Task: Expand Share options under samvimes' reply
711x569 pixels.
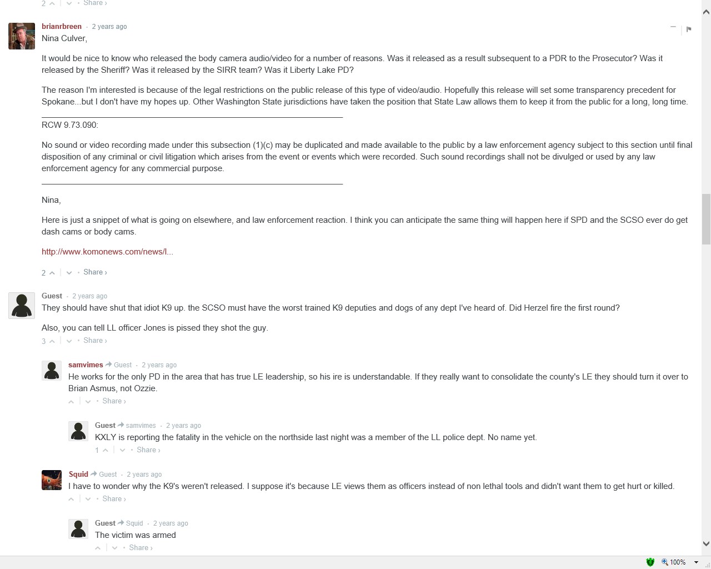Action: point(114,401)
